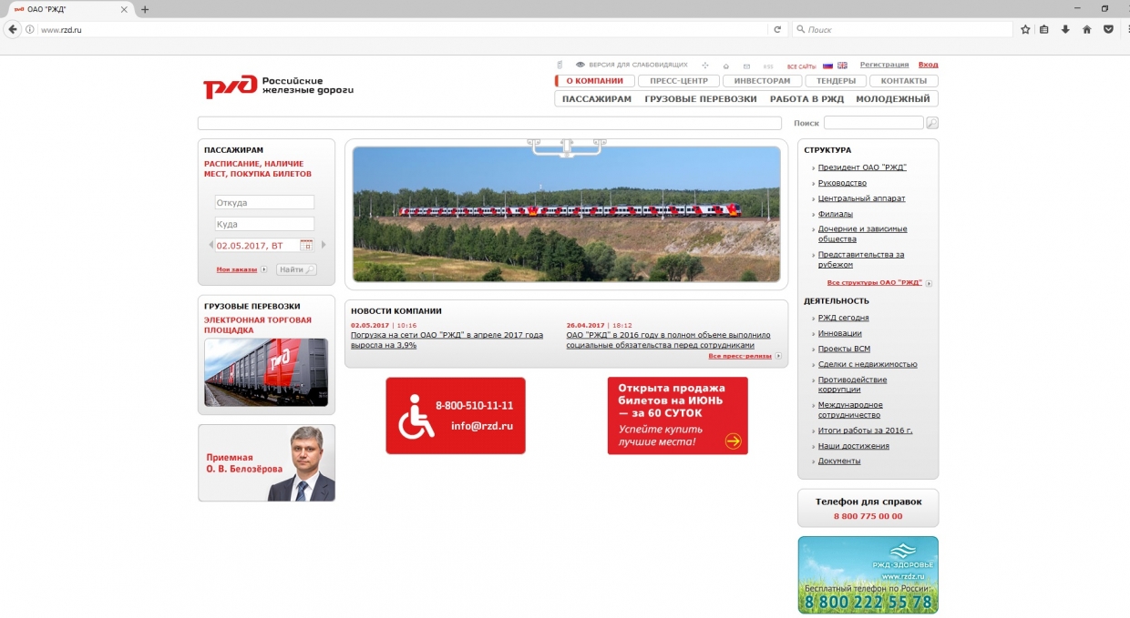Image resolution: width=1130 pixels, height=618 pixels.
Task: Expand arrow next to Все структуры ОАО "РЖД"
Action: coord(929,283)
